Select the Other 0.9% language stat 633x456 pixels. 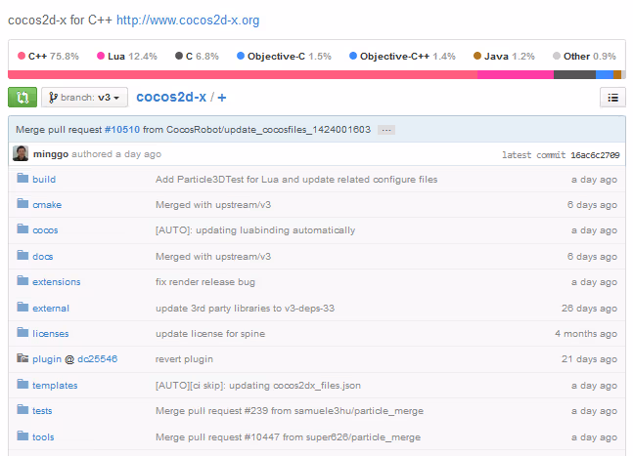(584, 56)
